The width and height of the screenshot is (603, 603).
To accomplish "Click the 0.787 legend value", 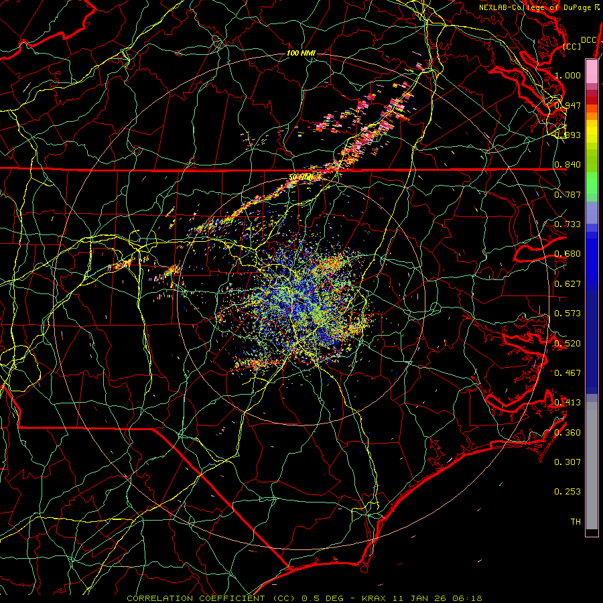I will tap(567, 194).
